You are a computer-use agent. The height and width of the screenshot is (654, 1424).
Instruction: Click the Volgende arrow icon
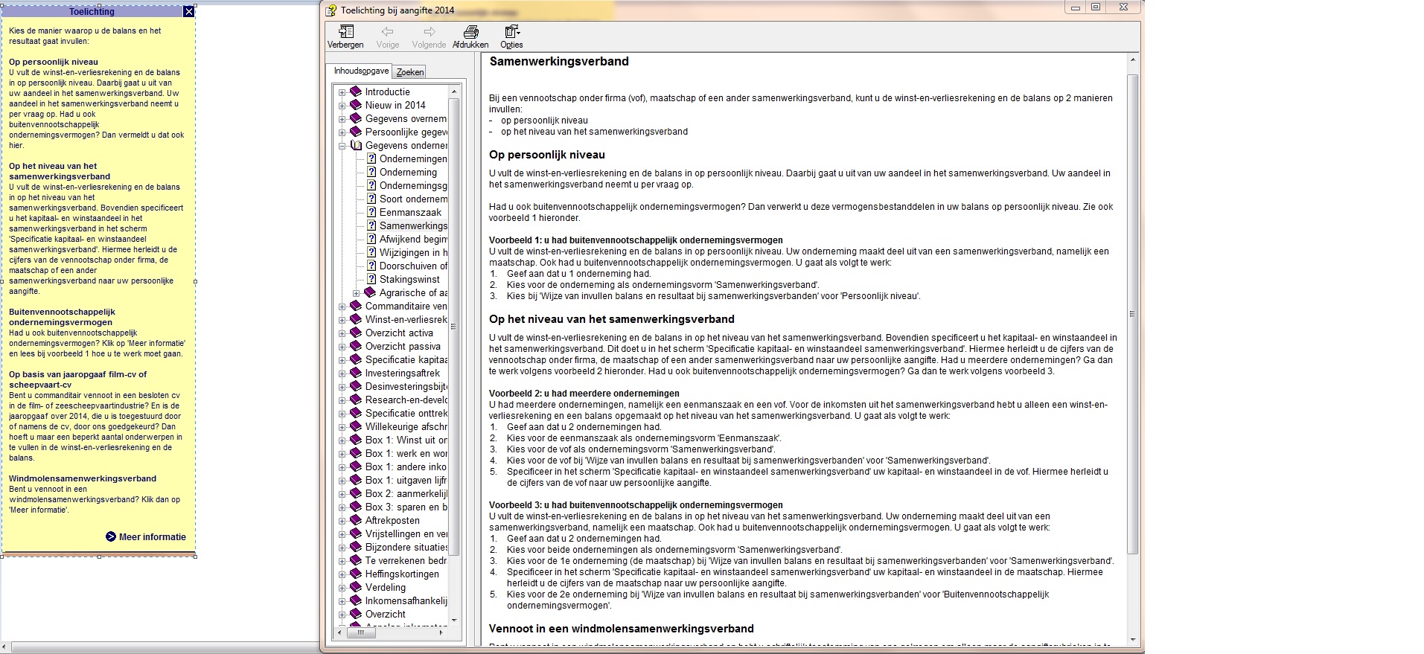[429, 31]
